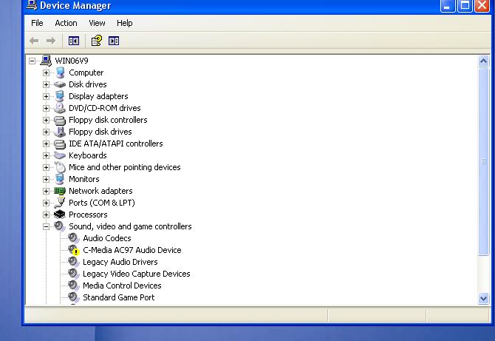Maximize the Device Manager window

click(x=465, y=6)
